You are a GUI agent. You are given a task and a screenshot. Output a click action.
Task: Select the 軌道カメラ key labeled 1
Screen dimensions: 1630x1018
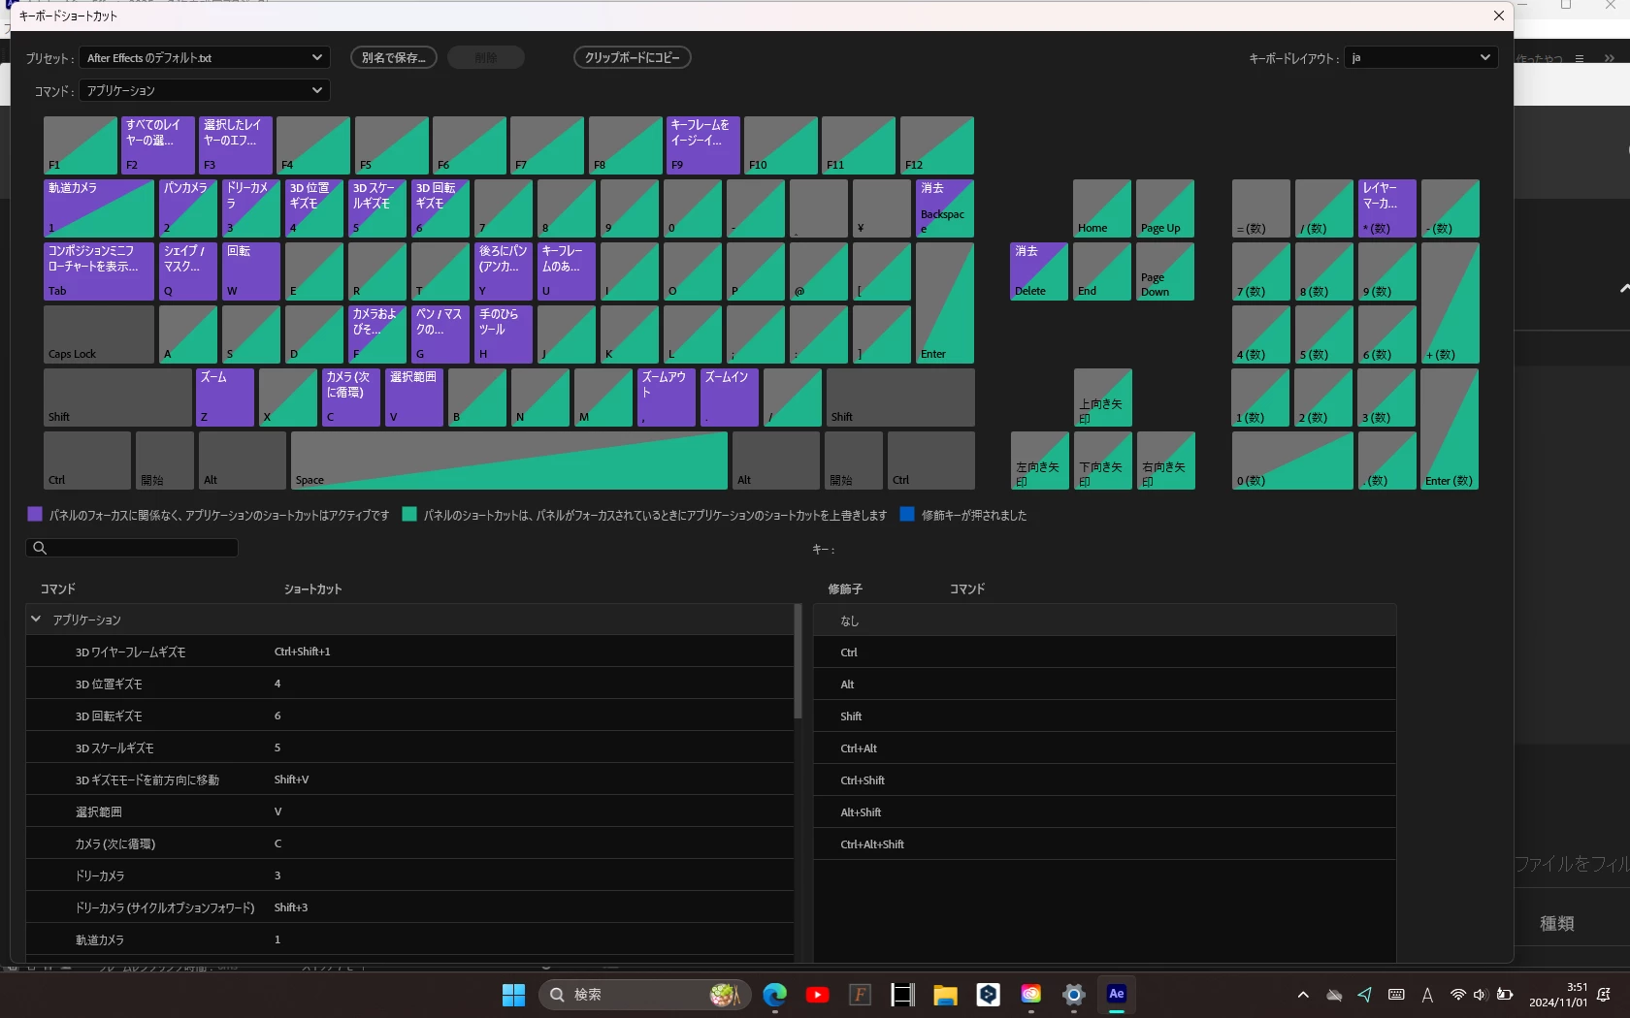pos(99,208)
